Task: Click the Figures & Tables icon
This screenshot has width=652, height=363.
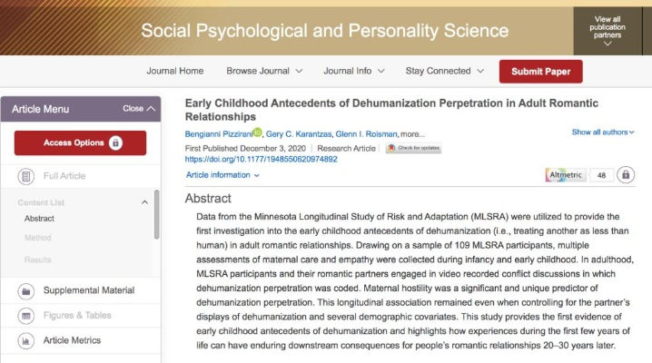Action: (x=26, y=316)
